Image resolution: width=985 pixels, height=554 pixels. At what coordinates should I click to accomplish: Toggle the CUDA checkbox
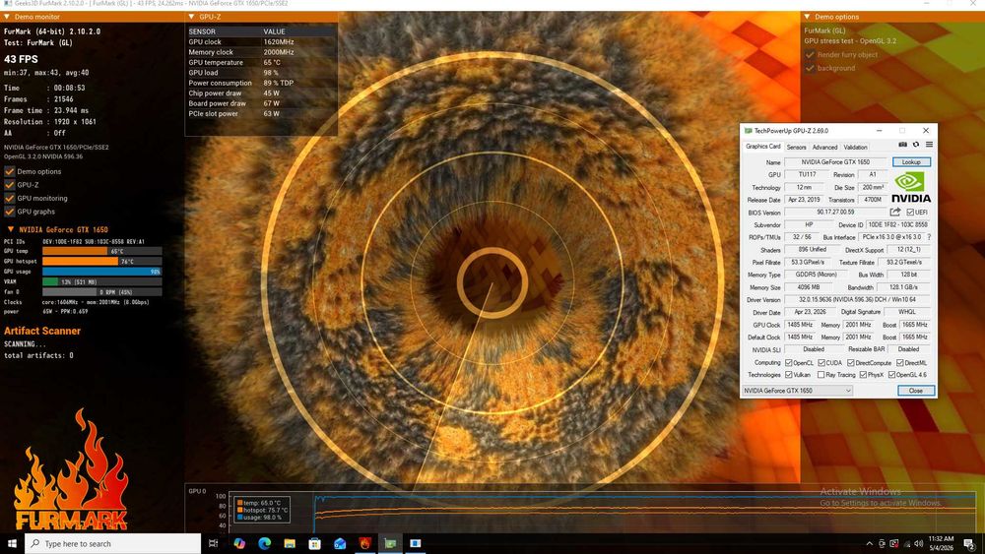tap(821, 363)
